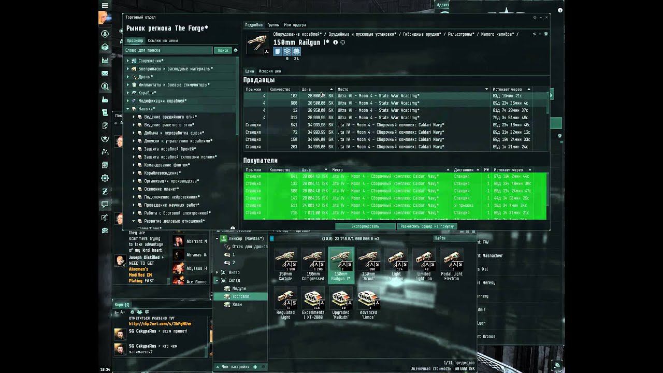
Task: Open the Мои ордера tab
Action: click(295, 25)
